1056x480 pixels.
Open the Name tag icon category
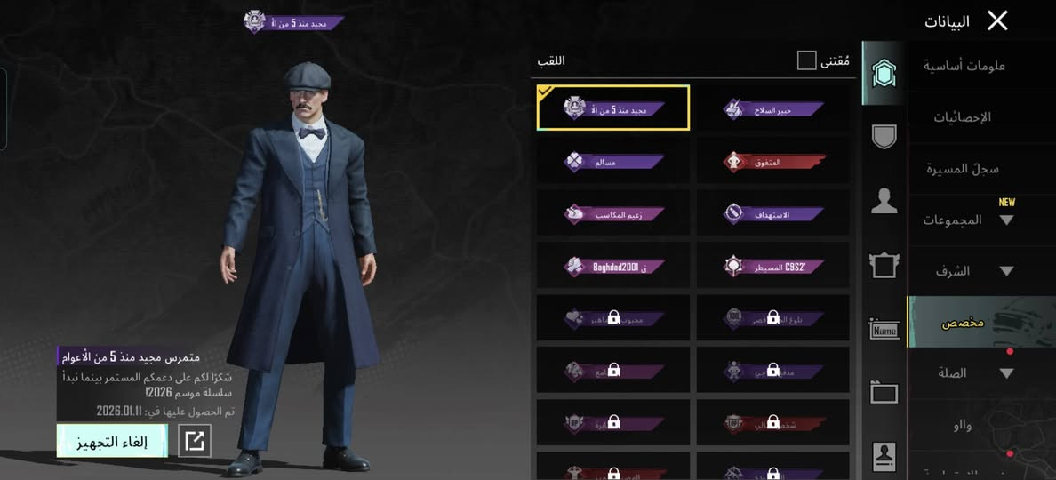(x=884, y=329)
